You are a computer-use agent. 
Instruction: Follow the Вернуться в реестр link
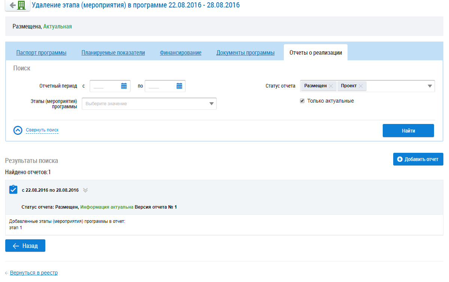[34, 273]
